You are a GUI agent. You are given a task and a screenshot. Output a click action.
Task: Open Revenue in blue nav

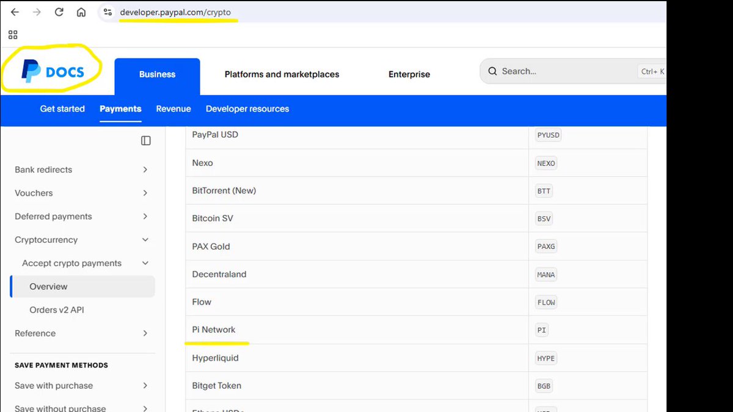pyautogui.click(x=173, y=109)
